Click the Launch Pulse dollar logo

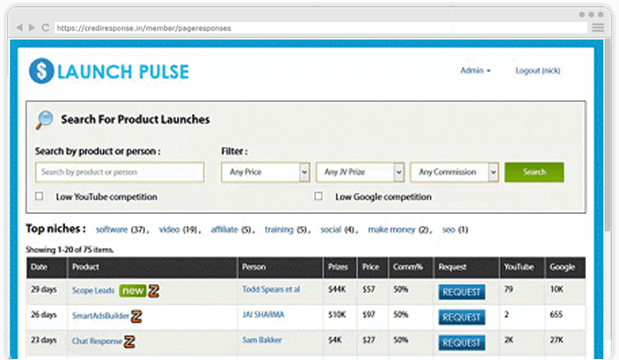pyautogui.click(x=41, y=71)
